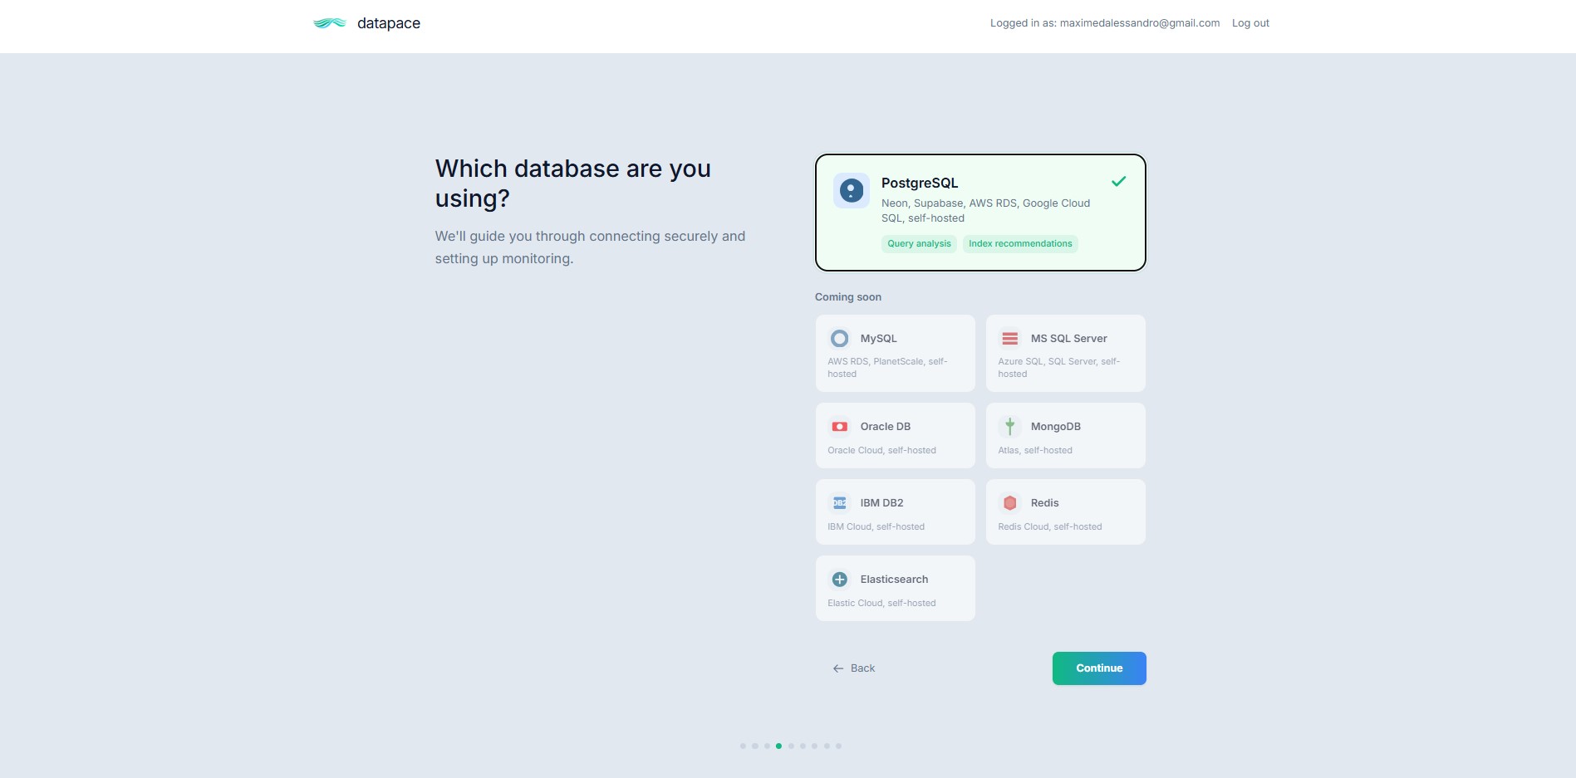Image resolution: width=1576 pixels, height=778 pixels.
Task: Click the Back navigation control
Action: 854,668
